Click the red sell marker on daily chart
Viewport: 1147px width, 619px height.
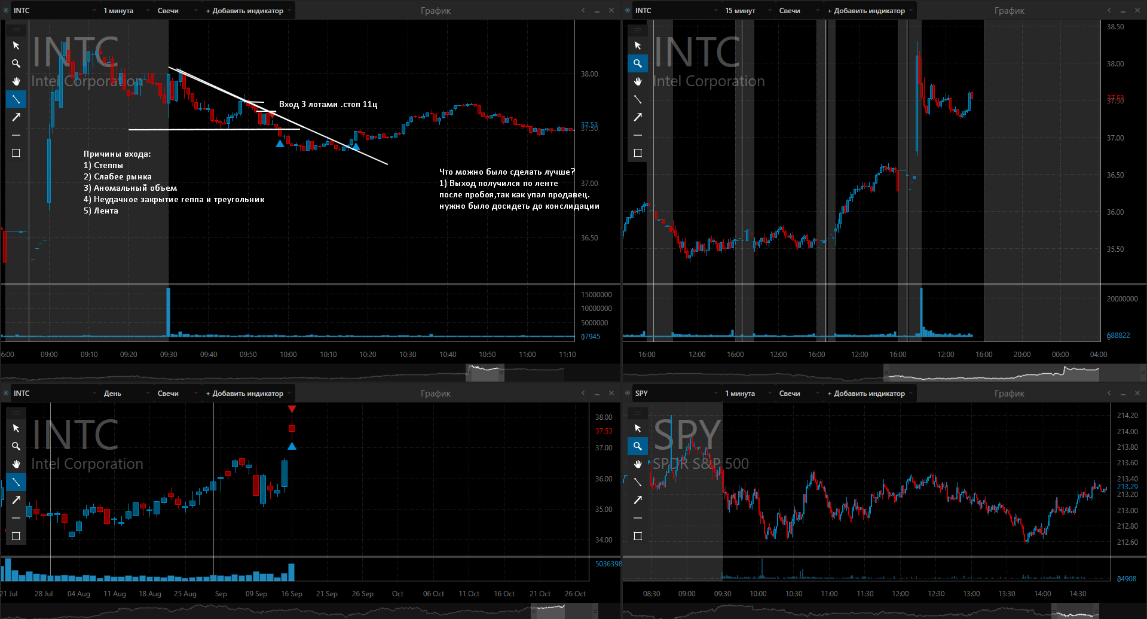tap(292, 409)
